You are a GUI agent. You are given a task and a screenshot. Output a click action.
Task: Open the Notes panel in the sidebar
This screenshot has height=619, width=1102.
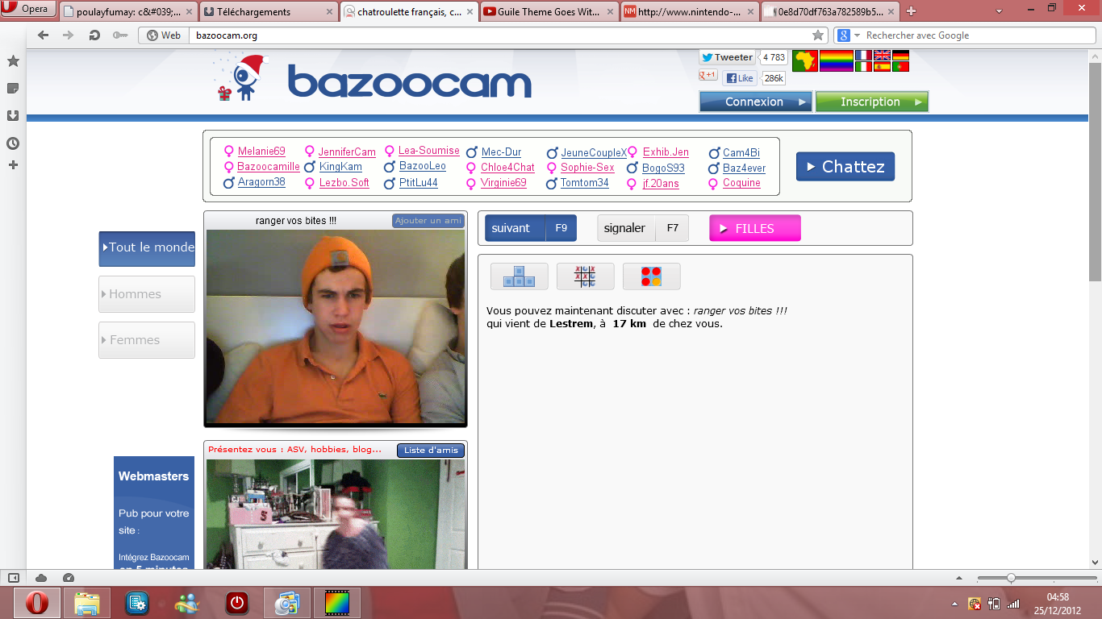[x=13, y=88]
